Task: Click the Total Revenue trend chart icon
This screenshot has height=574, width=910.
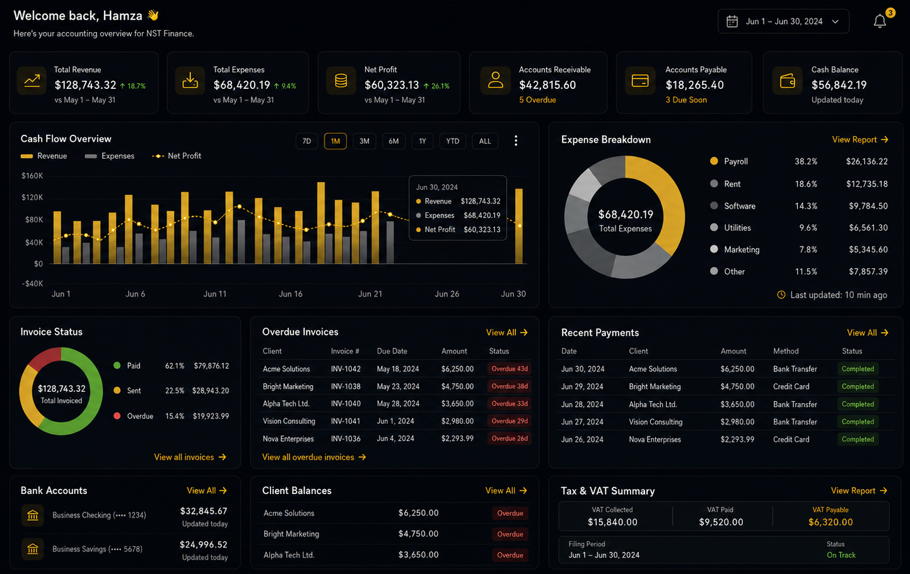Action: pyautogui.click(x=32, y=81)
